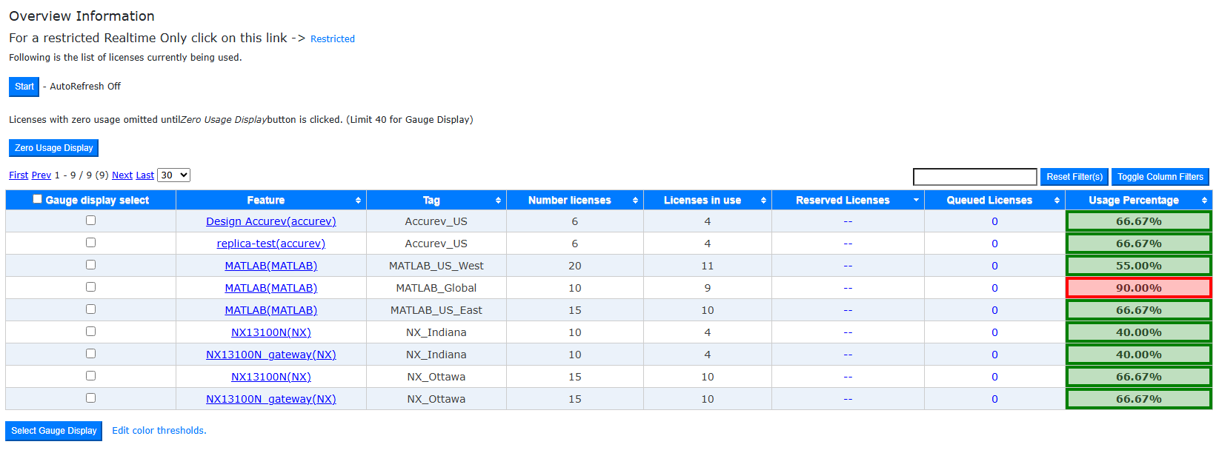Check the Design_Accurev row checkbox
Viewport: 1219px width, 453px height.
click(90, 220)
